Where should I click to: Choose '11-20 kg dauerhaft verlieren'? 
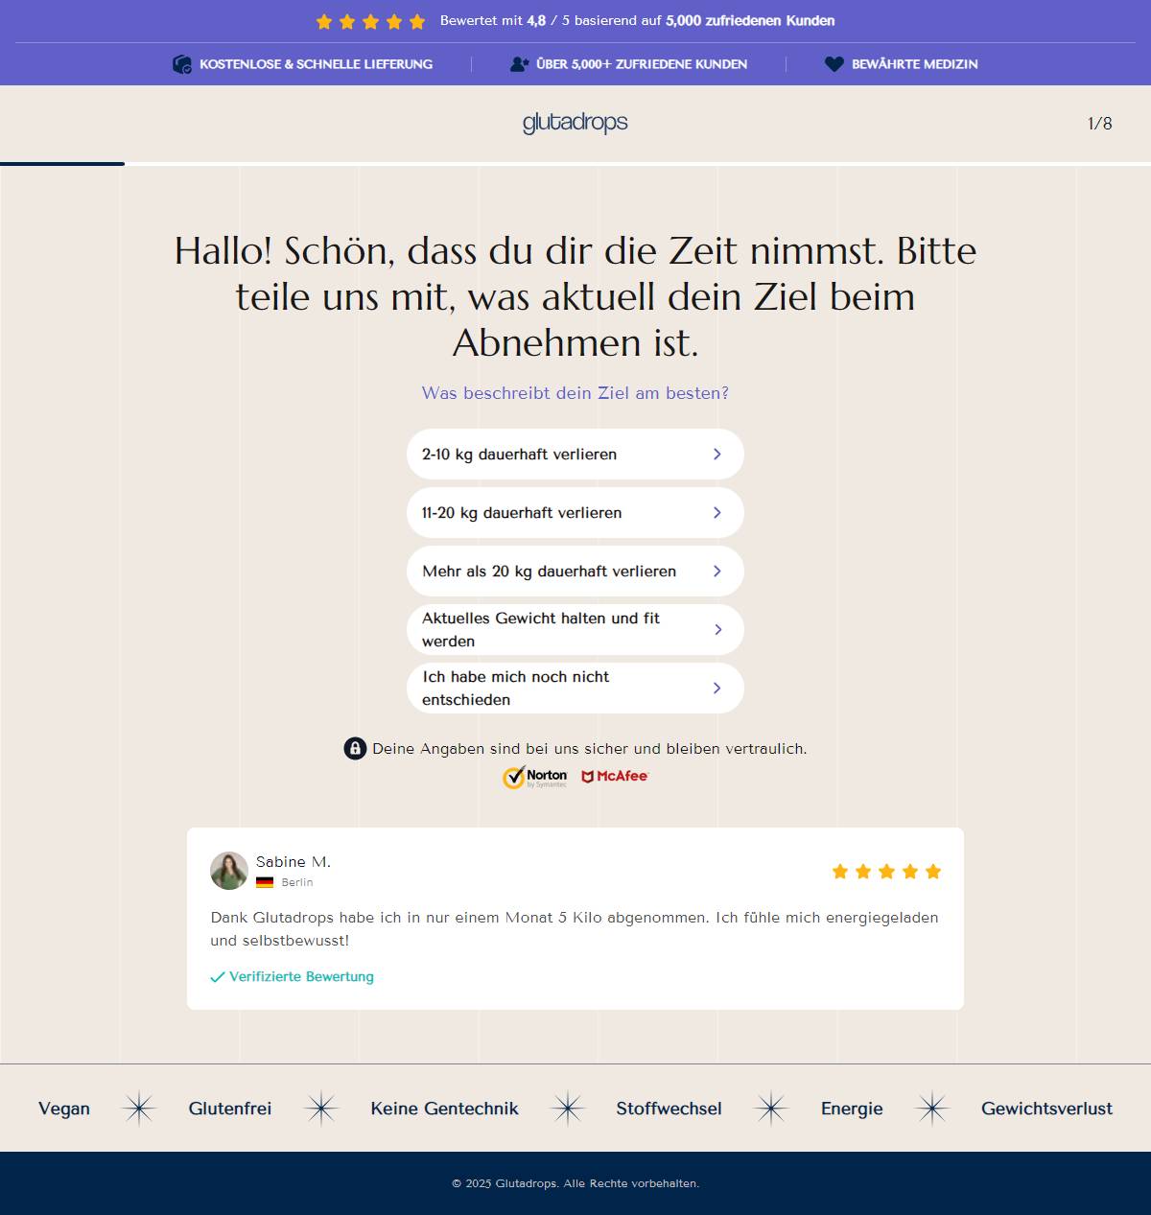coord(575,513)
